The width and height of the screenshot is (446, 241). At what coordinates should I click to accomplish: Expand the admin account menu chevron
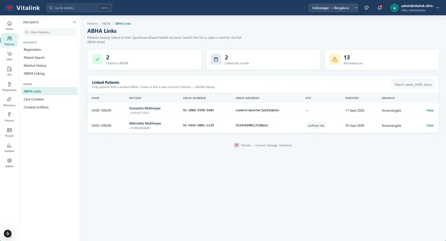point(437,8)
